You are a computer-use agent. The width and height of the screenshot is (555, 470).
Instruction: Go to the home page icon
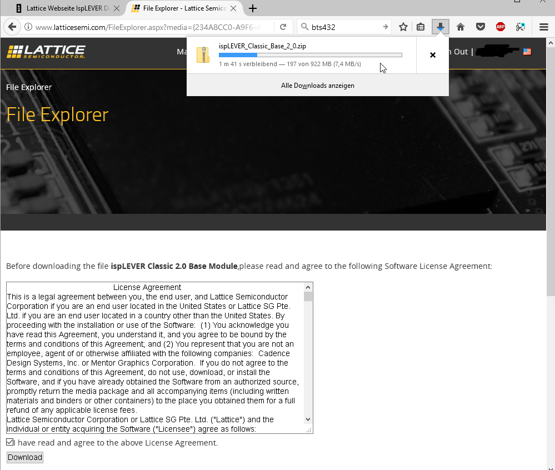[x=461, y=27]
